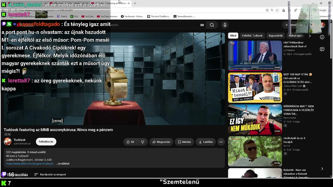Open the MZP vs SOMOS video thumbnail
Viewport: 333px width, 187px height.
255,88
